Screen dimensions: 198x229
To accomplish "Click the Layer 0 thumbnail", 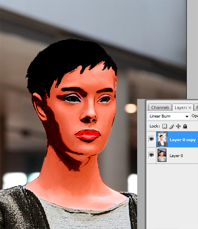I will (x=162, y=155).
